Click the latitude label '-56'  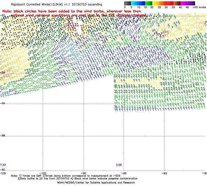2,103
